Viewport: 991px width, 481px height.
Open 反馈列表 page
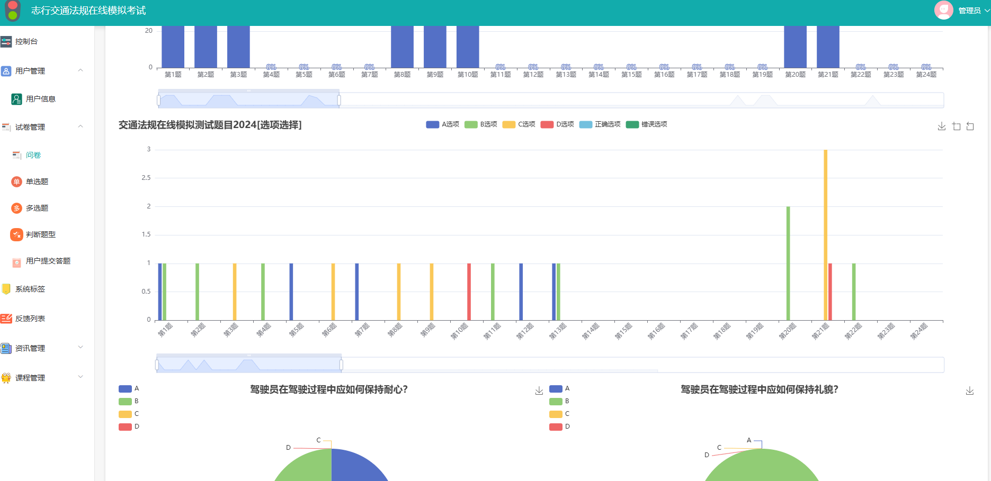tap(30, 319)
